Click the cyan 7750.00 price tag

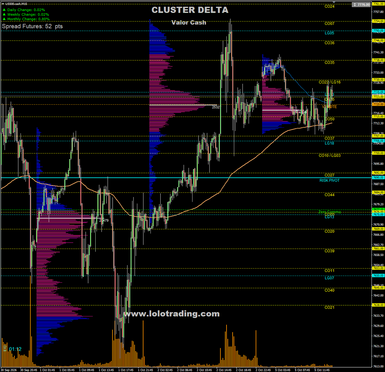(378, 31)
